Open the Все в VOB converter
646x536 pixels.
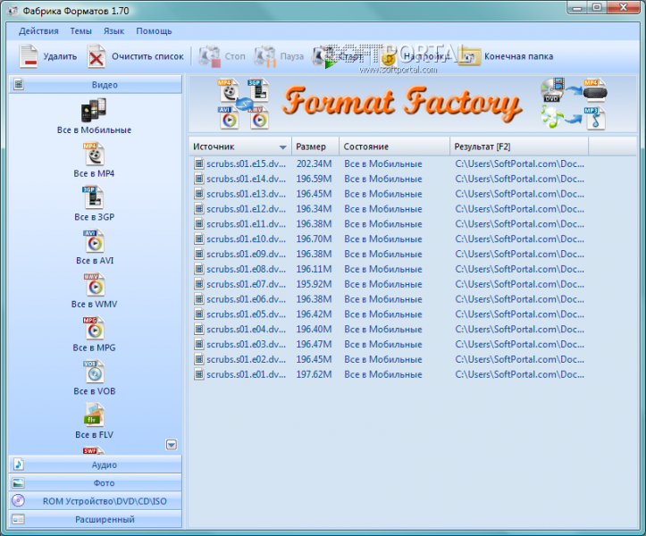coord(94,372)
